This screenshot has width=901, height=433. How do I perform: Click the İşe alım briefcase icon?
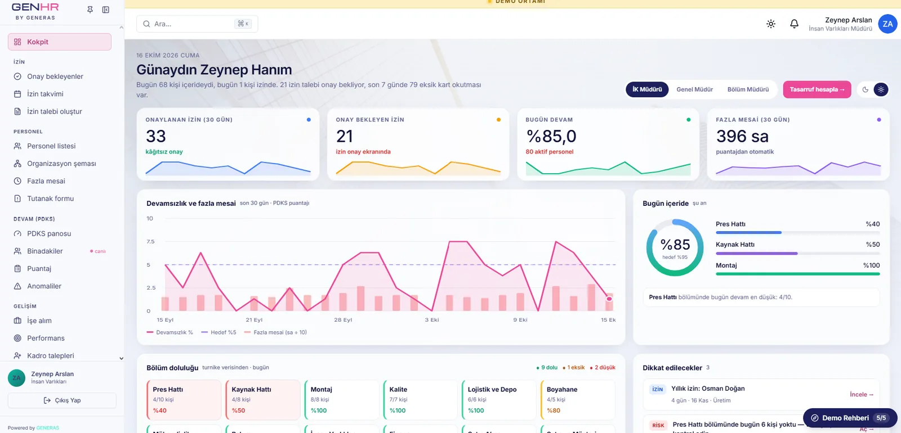click(17, 321)
